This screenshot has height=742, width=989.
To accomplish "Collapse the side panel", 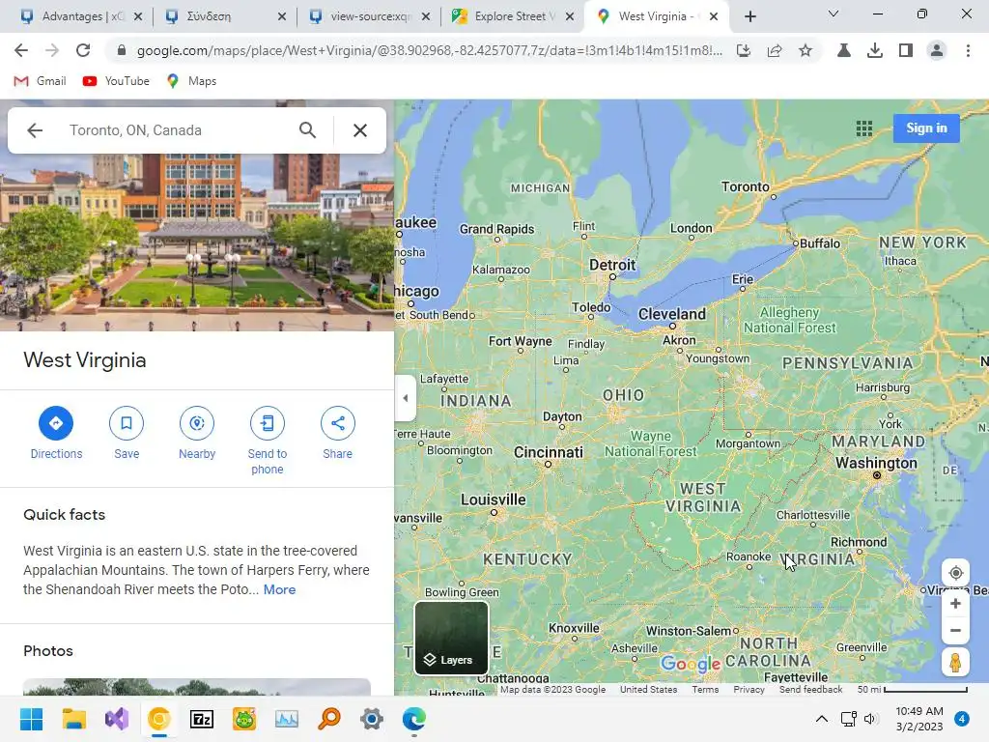I will coord(405,398).
